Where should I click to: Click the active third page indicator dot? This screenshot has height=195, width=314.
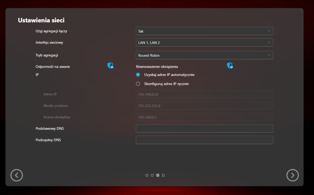coord(158,175)
